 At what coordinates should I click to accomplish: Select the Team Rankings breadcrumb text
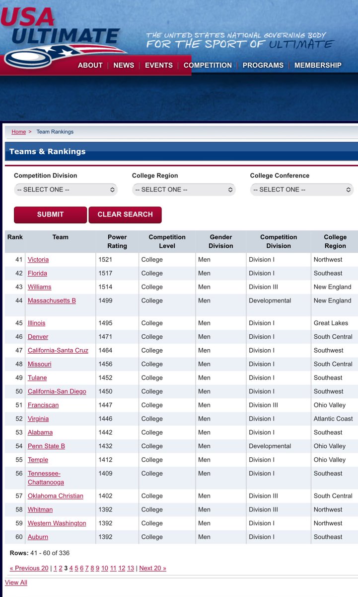pyautogui.click(x=55, y=132)
